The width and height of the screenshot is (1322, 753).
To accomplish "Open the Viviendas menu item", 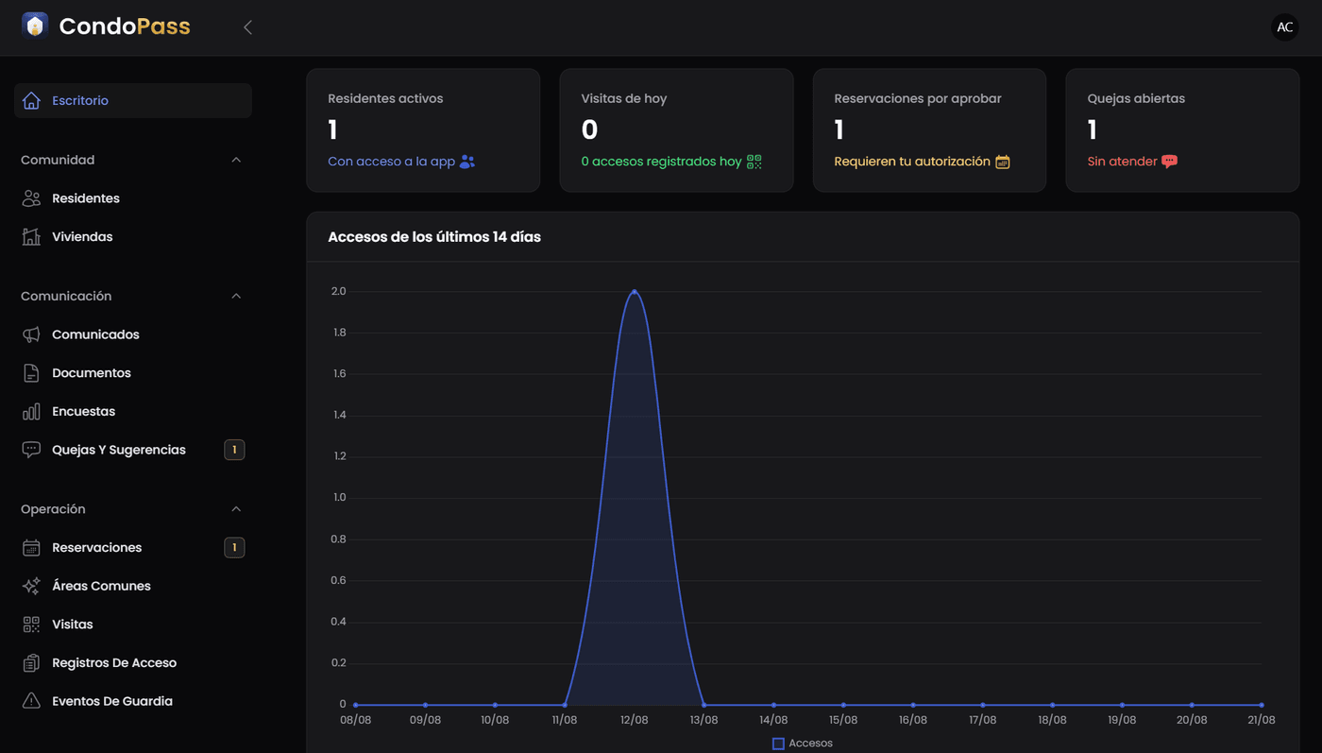I will 133,237.
